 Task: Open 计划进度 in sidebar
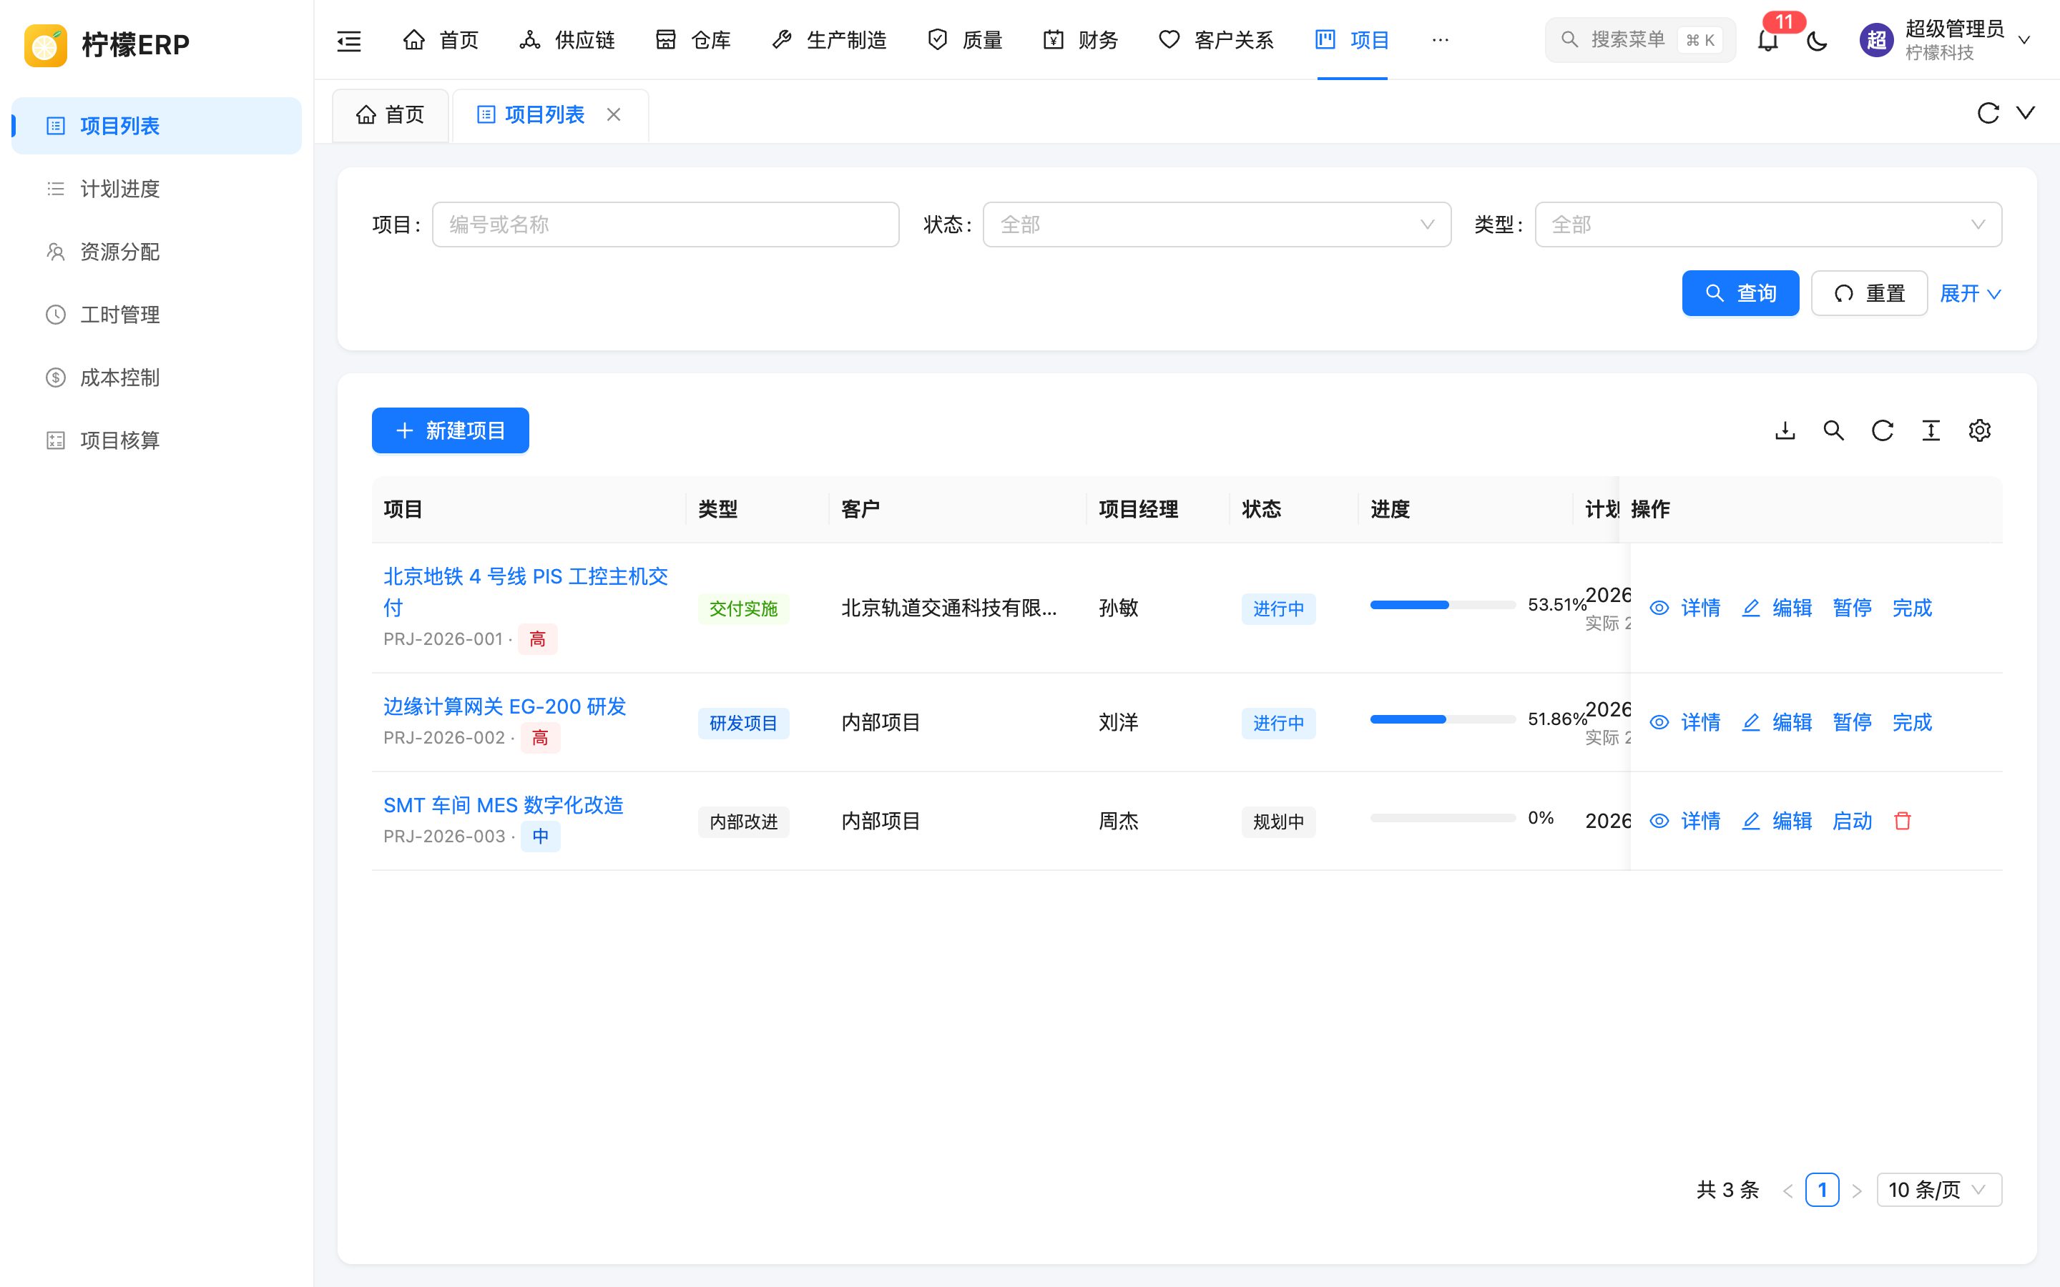point(157,189)
